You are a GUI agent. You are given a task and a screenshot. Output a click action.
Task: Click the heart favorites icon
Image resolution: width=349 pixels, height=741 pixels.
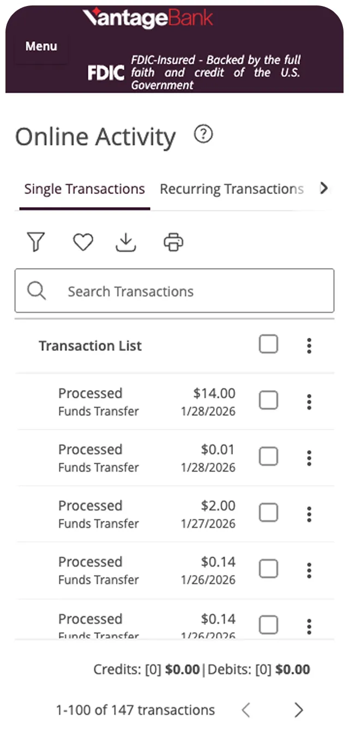83,242
